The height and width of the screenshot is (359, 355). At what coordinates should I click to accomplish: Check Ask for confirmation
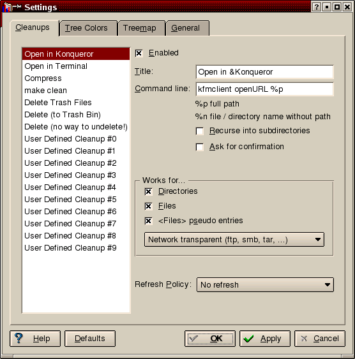(x=200, y=147)
